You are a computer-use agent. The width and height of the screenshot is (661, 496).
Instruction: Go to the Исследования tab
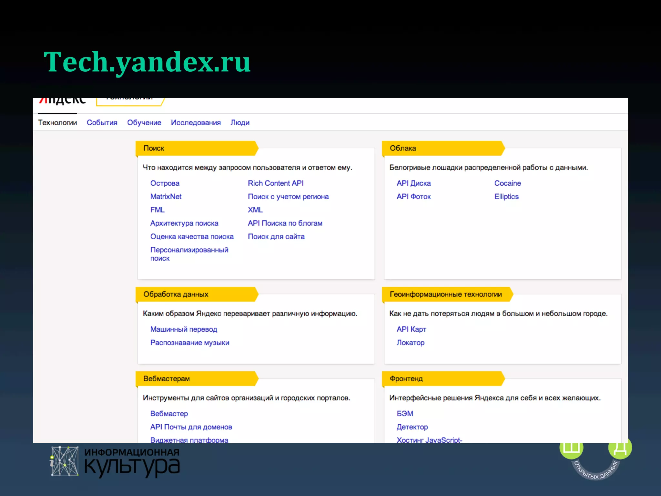click(x=196, y=123)
